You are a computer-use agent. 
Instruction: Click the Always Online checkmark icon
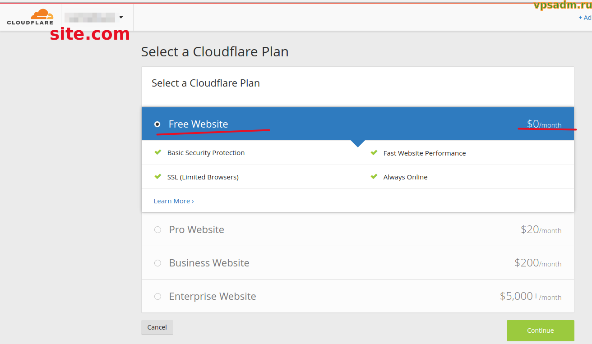coord(374,177)
